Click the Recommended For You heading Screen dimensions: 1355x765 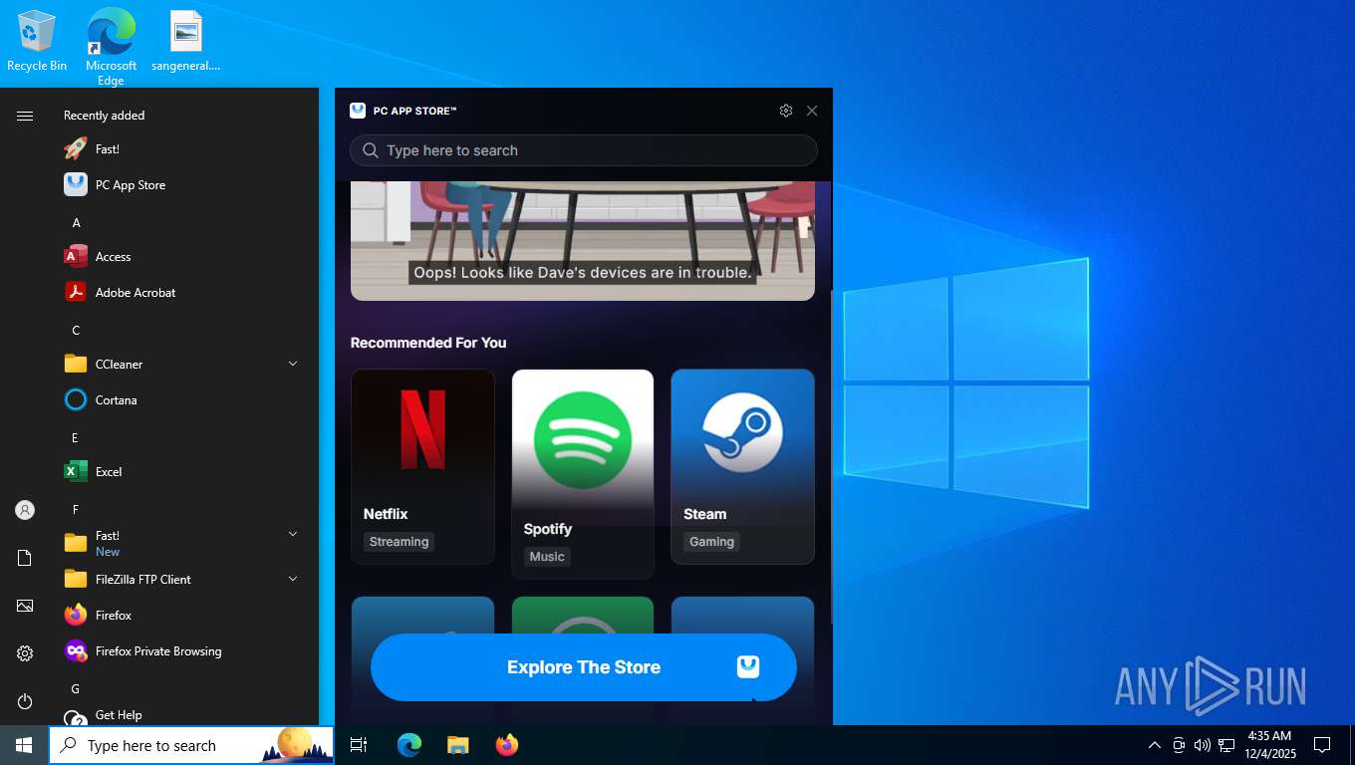coord(428,343)
